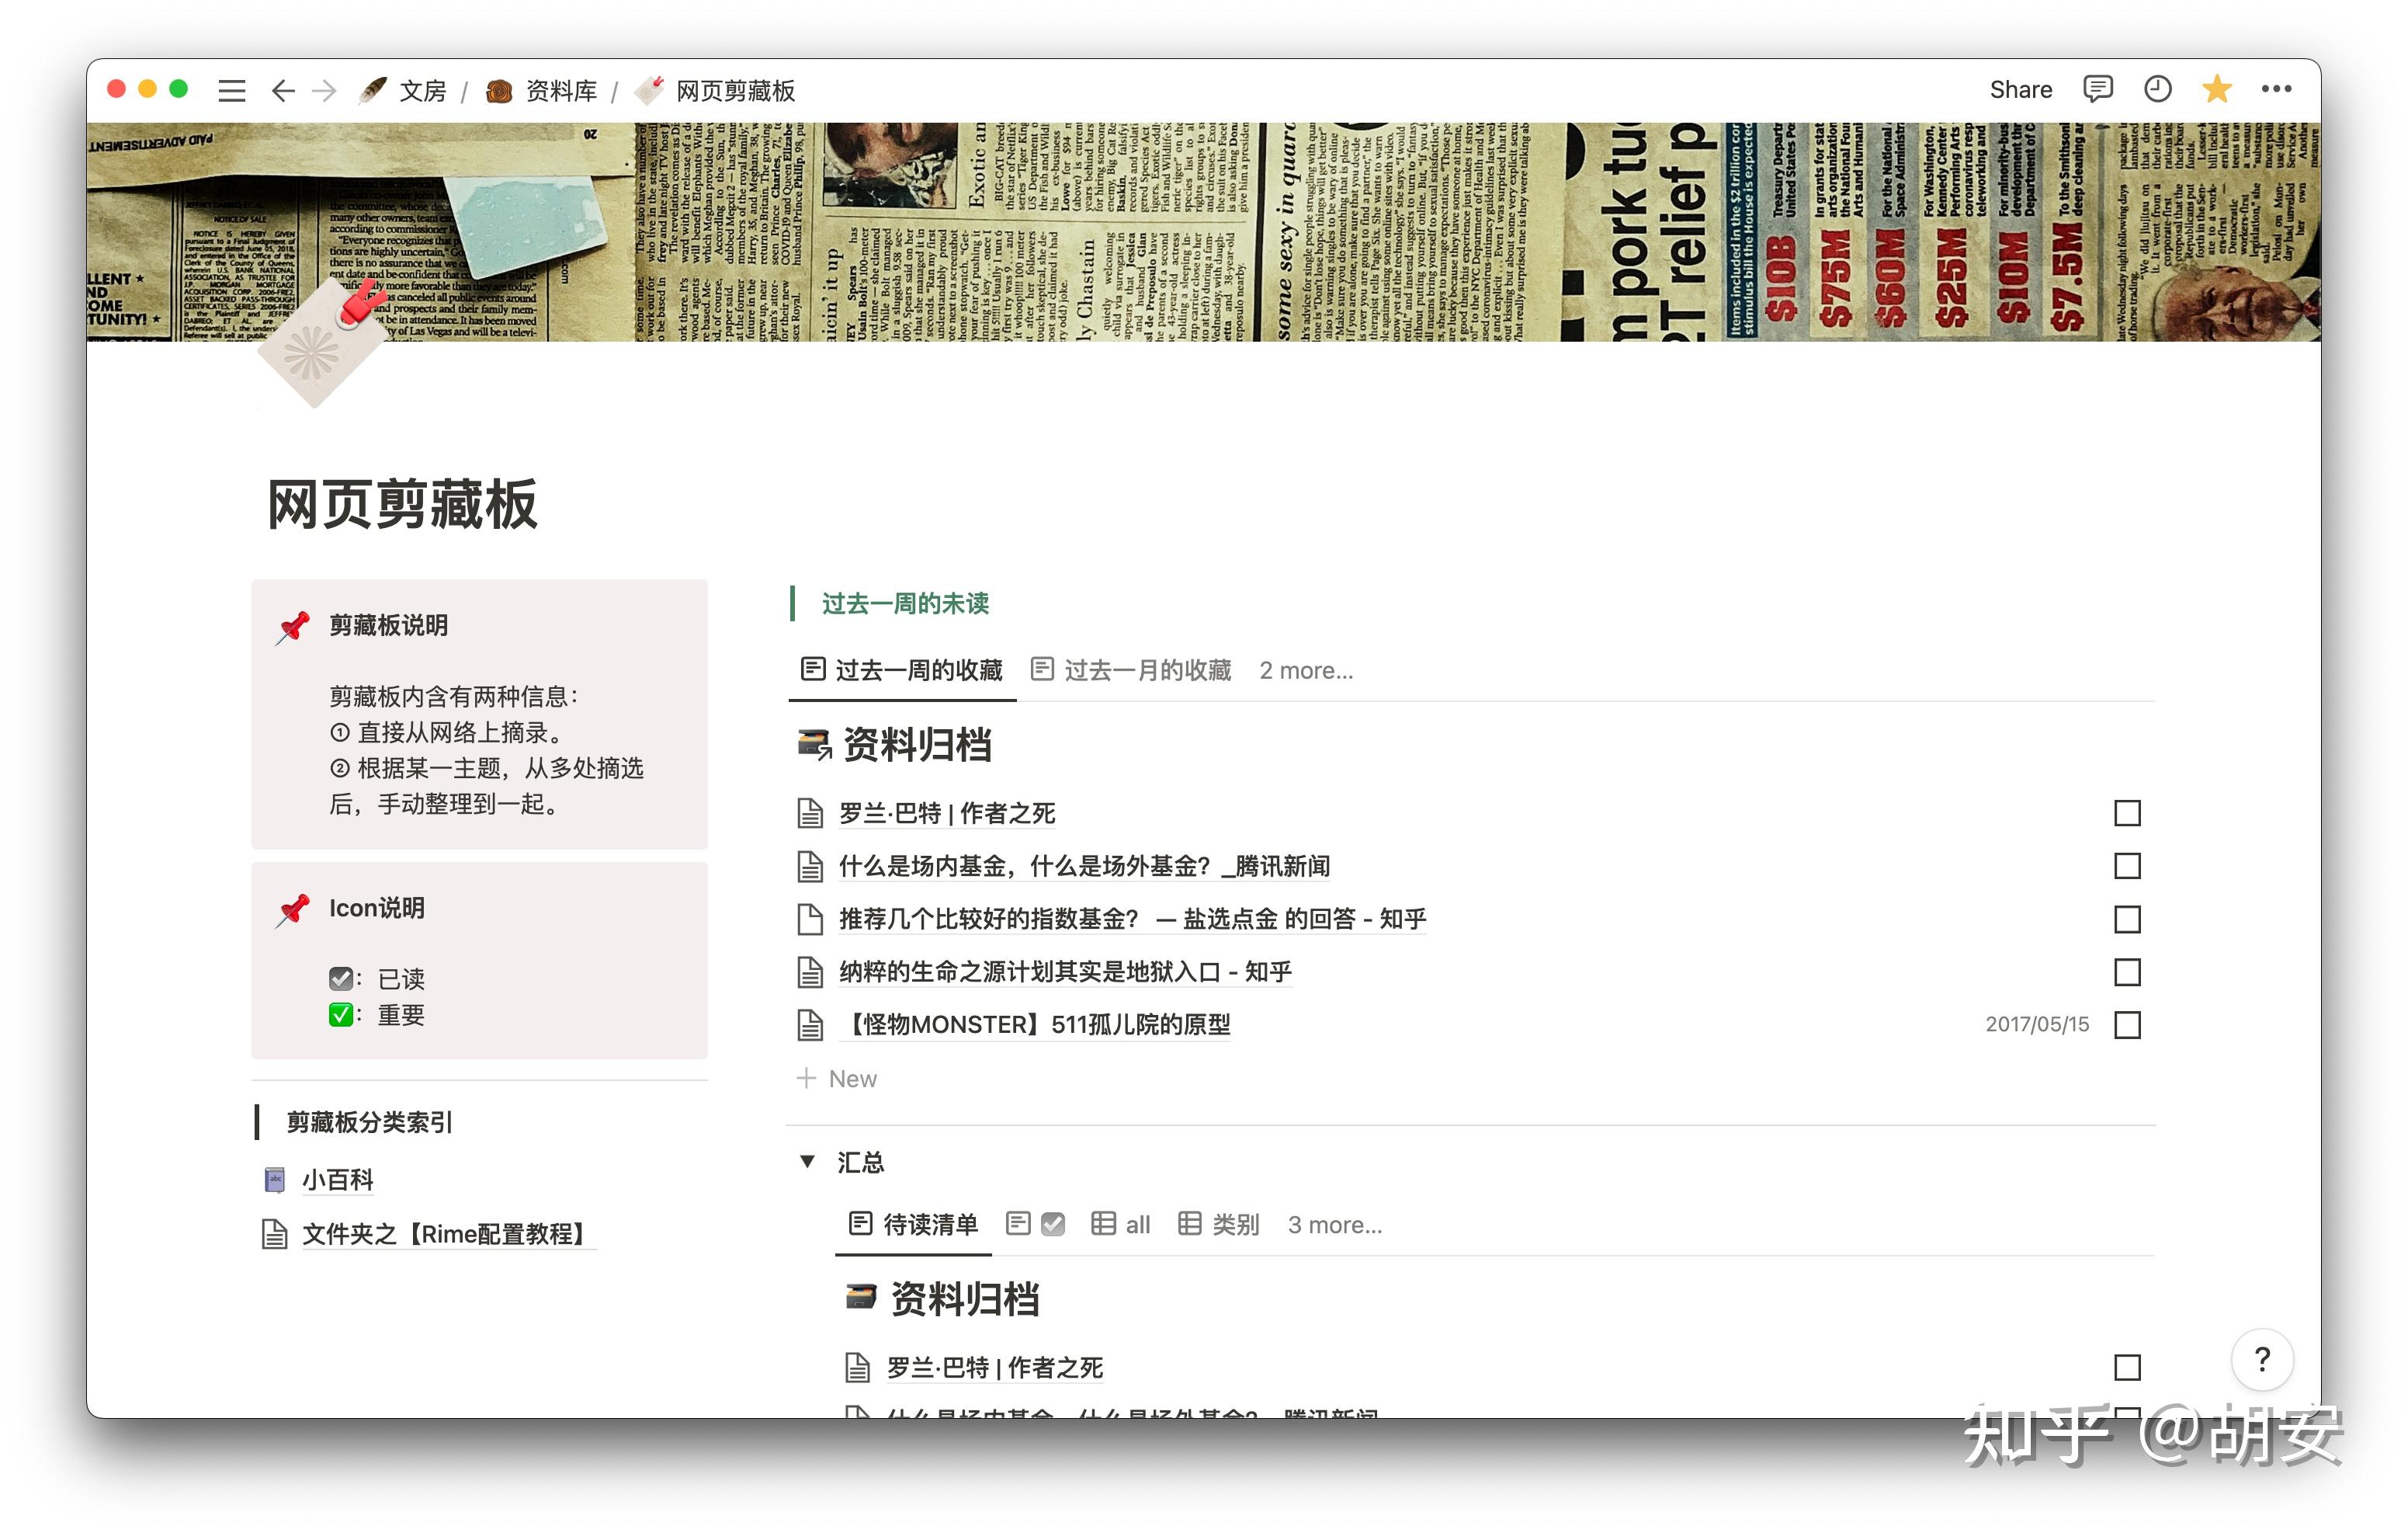The image size is (2408, 1533).
Task: Expand '2 more...' views in top database
Action: pos(1305,670)
